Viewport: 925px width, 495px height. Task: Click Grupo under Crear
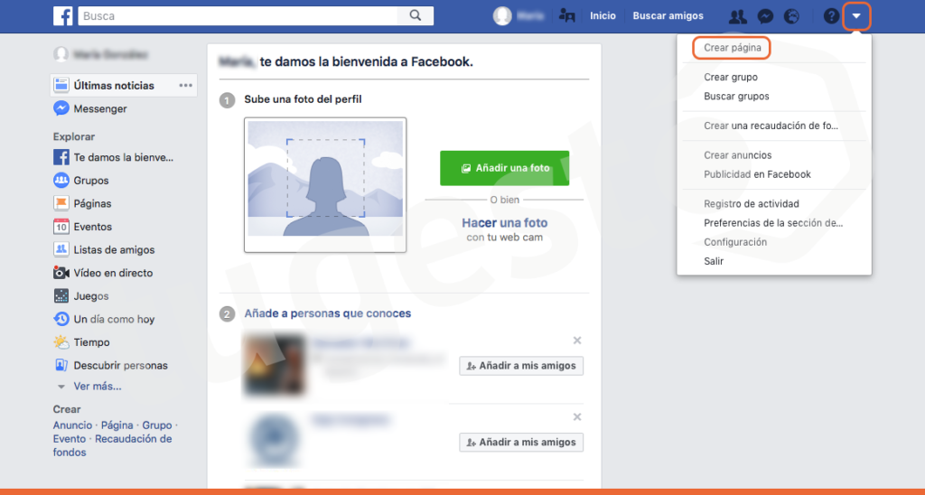[x=157, y=425]
